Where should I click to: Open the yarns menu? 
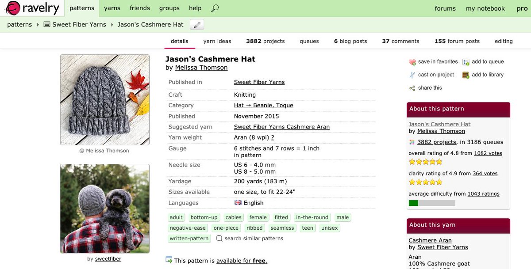click(112, 8)
